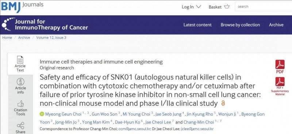The height and width of the screenshot is (134, 292).
Task: Click the orange open access lock icon
Action: pos(223,103)
